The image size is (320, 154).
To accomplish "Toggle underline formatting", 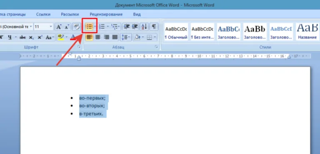I will pos(10,37).
